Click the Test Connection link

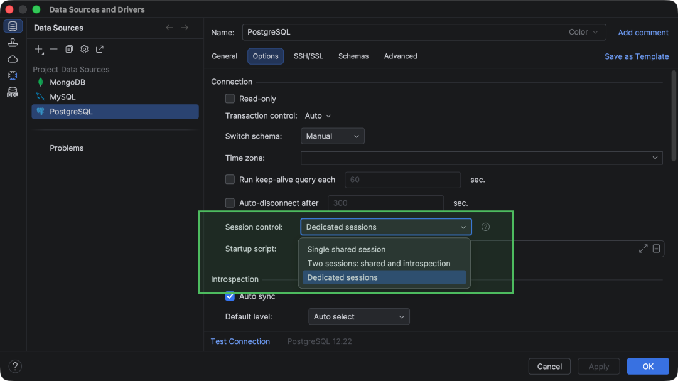click(x=240, y=341)
